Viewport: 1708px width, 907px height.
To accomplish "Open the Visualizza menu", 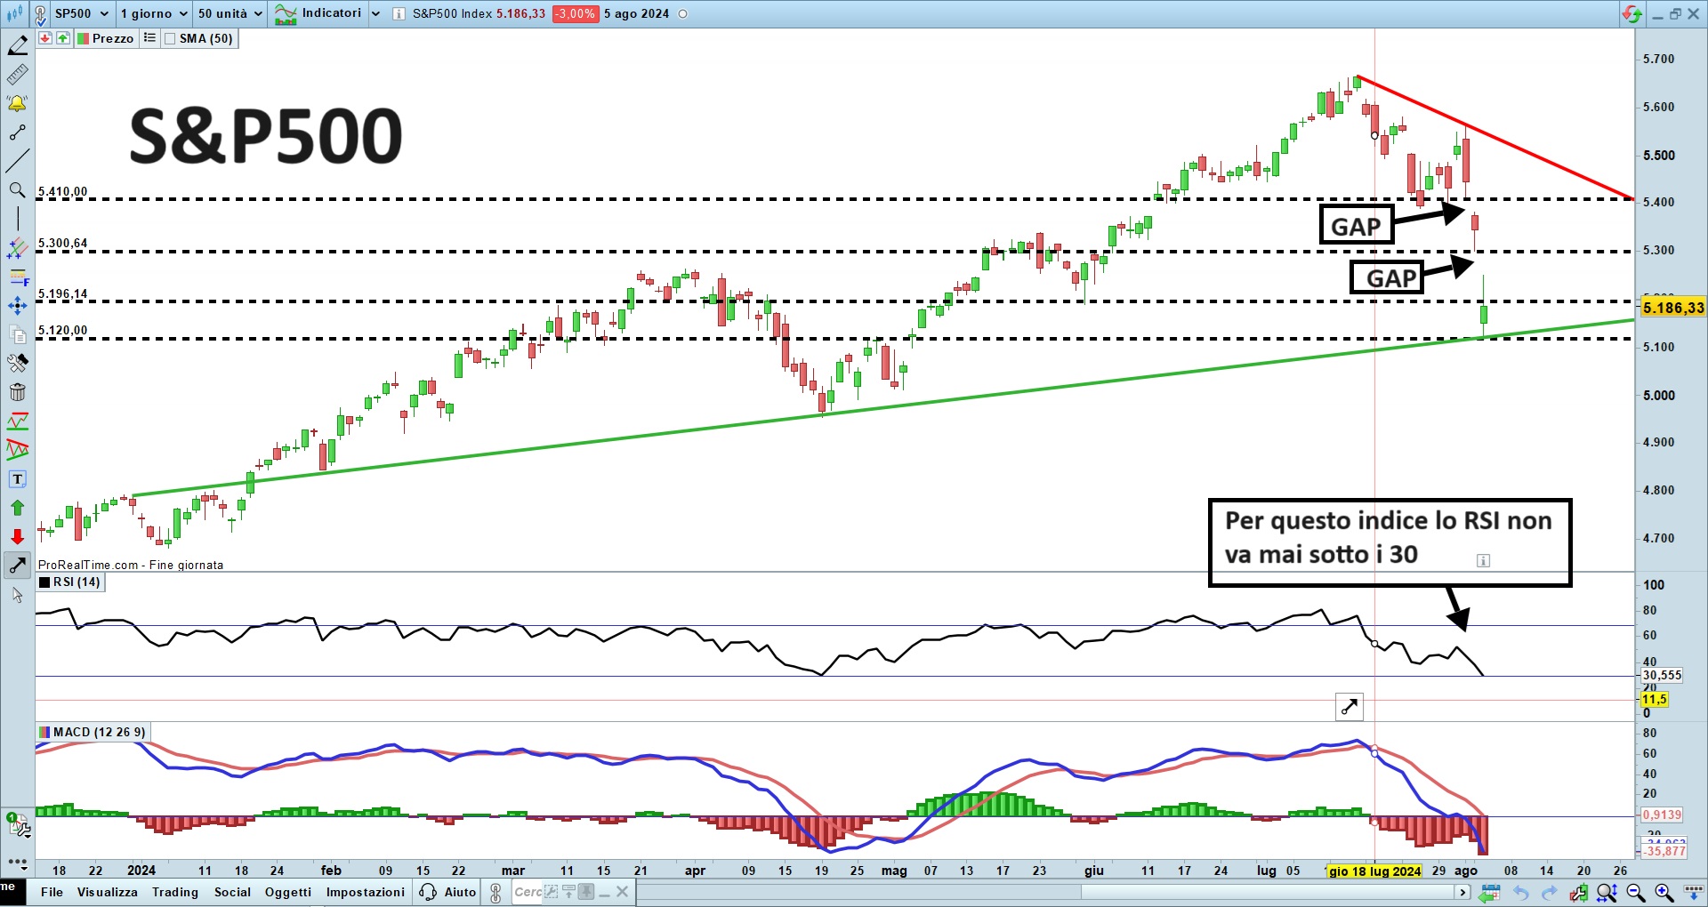I will [x=108, y=892].
